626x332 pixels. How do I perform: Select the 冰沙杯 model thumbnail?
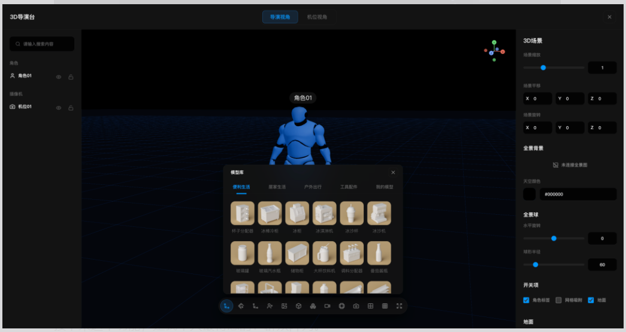click(352, 213)
